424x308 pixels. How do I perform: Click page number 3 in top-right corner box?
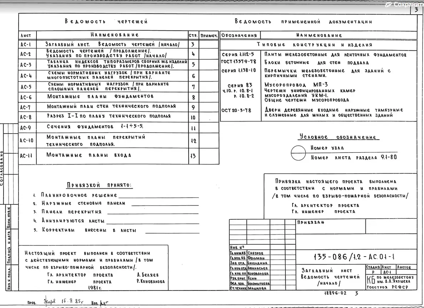coord(416,10)
